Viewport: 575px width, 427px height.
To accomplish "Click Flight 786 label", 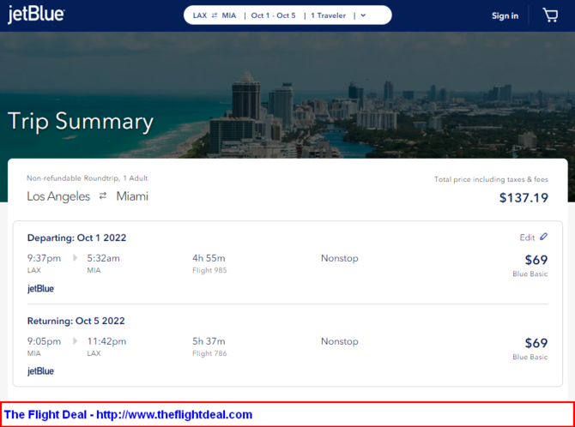I will point(209,354).
